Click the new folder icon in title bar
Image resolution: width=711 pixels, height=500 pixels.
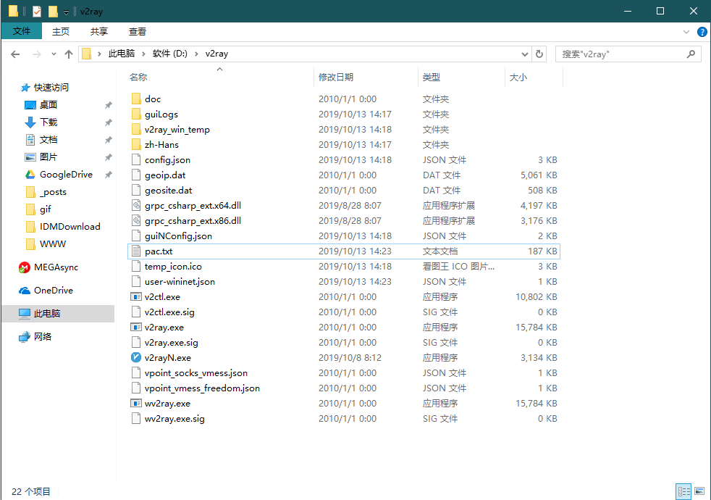coord(53,12)
